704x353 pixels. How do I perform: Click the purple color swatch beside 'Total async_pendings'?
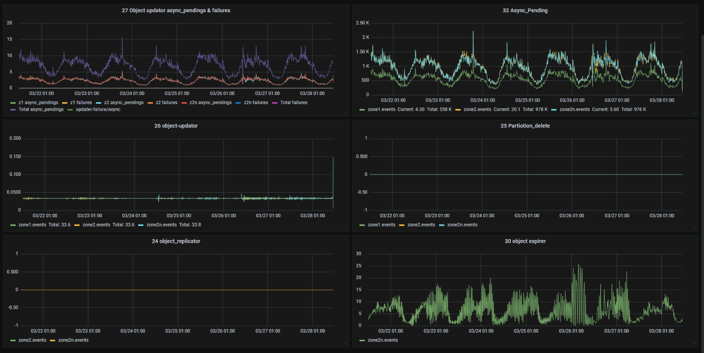[13, 109]
